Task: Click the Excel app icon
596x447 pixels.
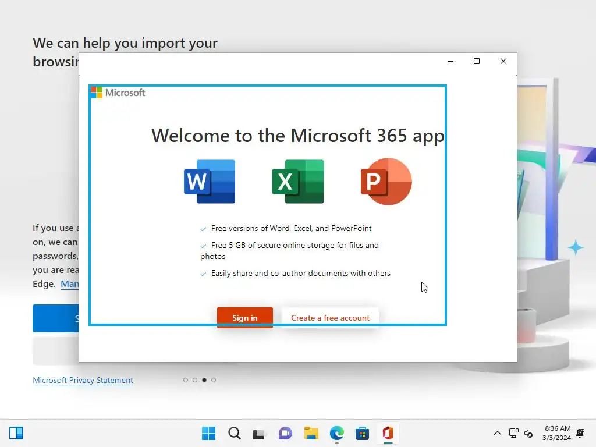Action: [x=298, y=182]
